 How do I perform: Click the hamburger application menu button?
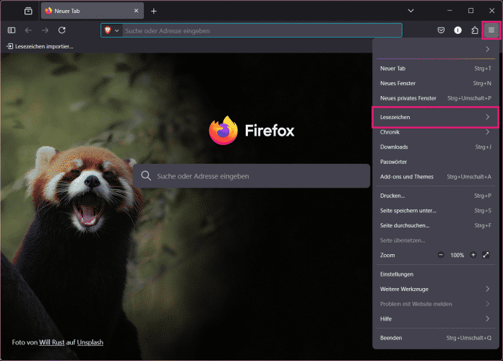(491, 30)
